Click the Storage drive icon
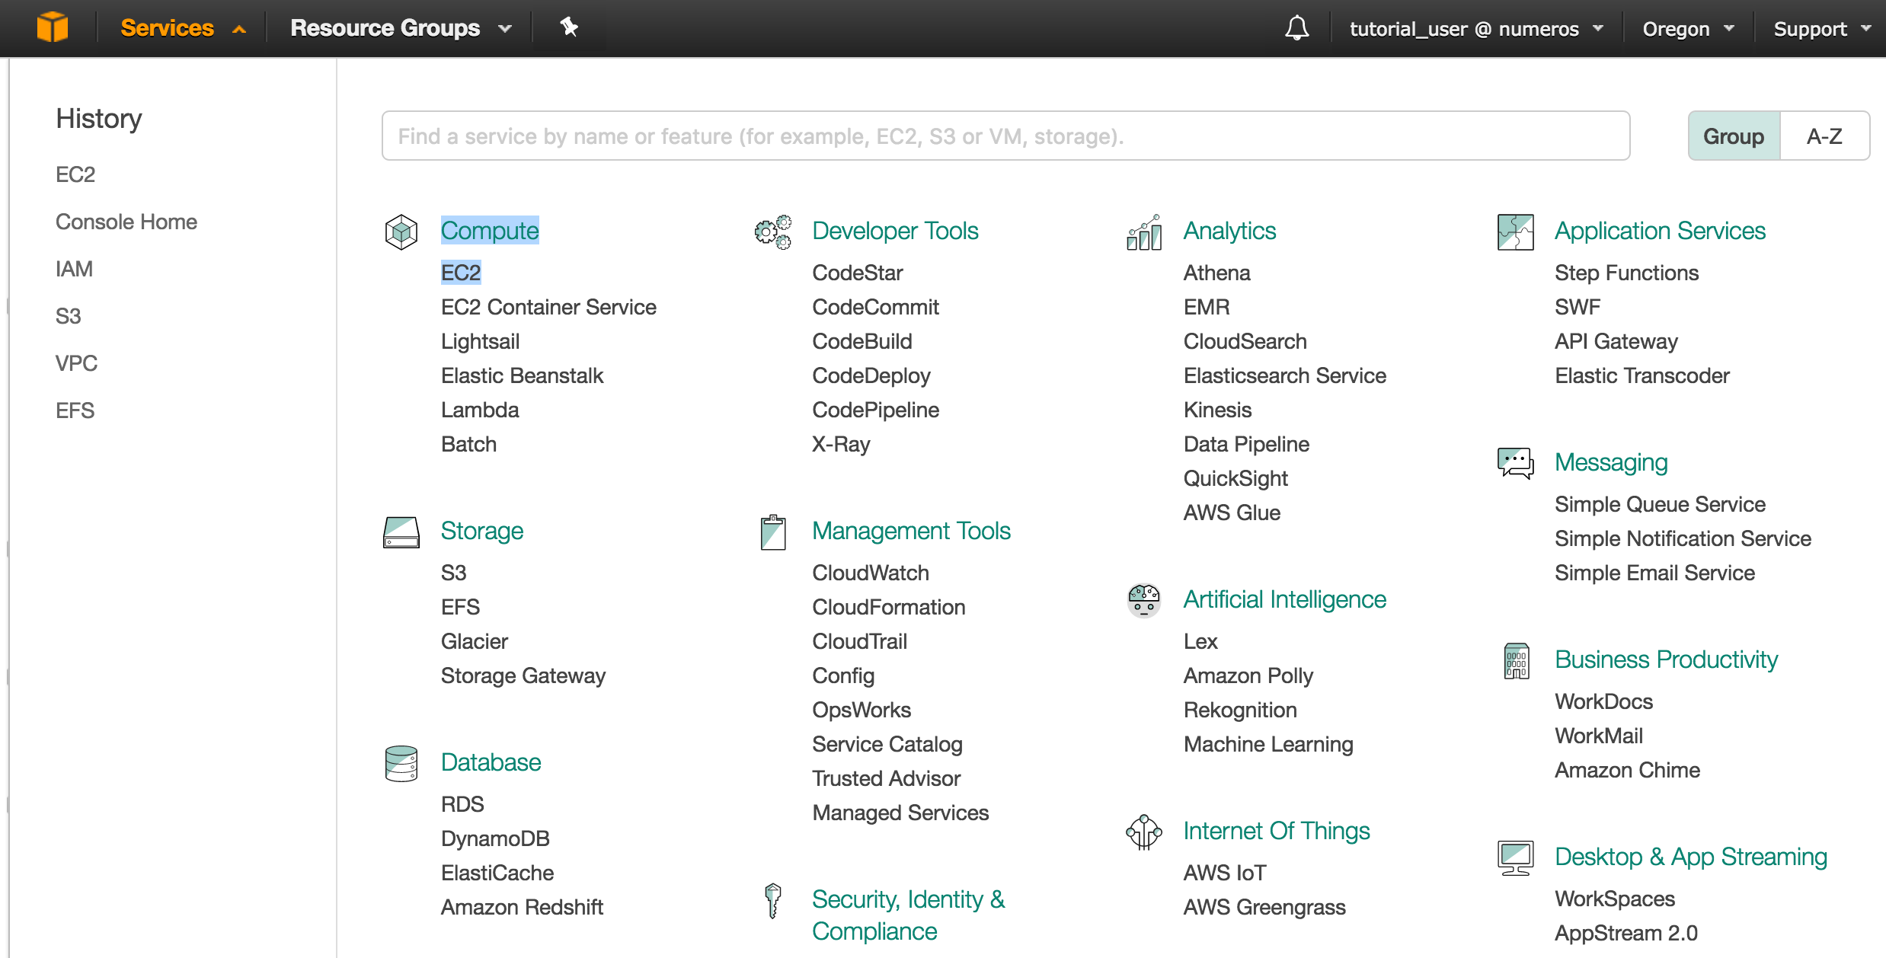This screenshot has width=1886, height=958. (x=401, y=532)
